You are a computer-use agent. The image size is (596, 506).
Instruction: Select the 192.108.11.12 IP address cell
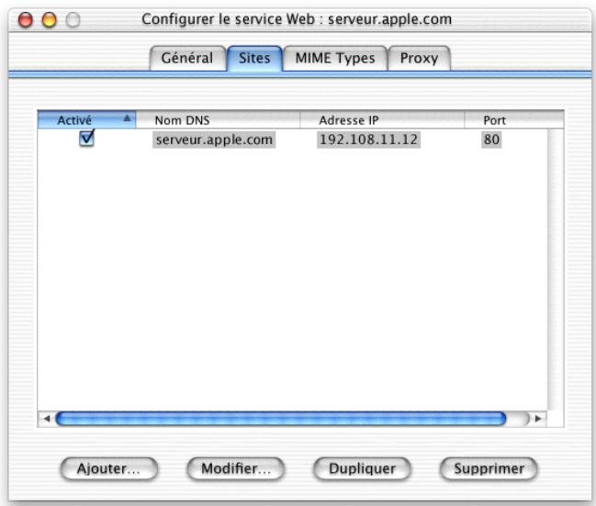(x=368, y=140)
